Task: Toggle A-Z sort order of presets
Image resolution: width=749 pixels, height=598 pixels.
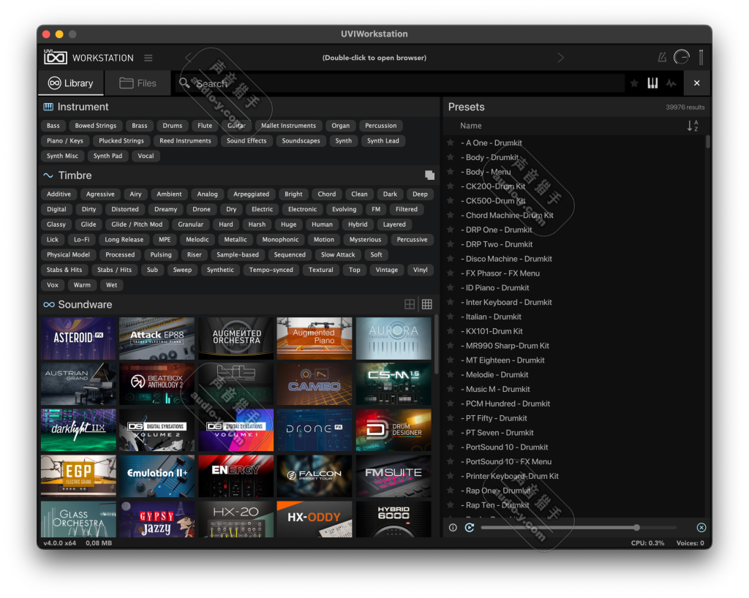Action: pos(693,126)
